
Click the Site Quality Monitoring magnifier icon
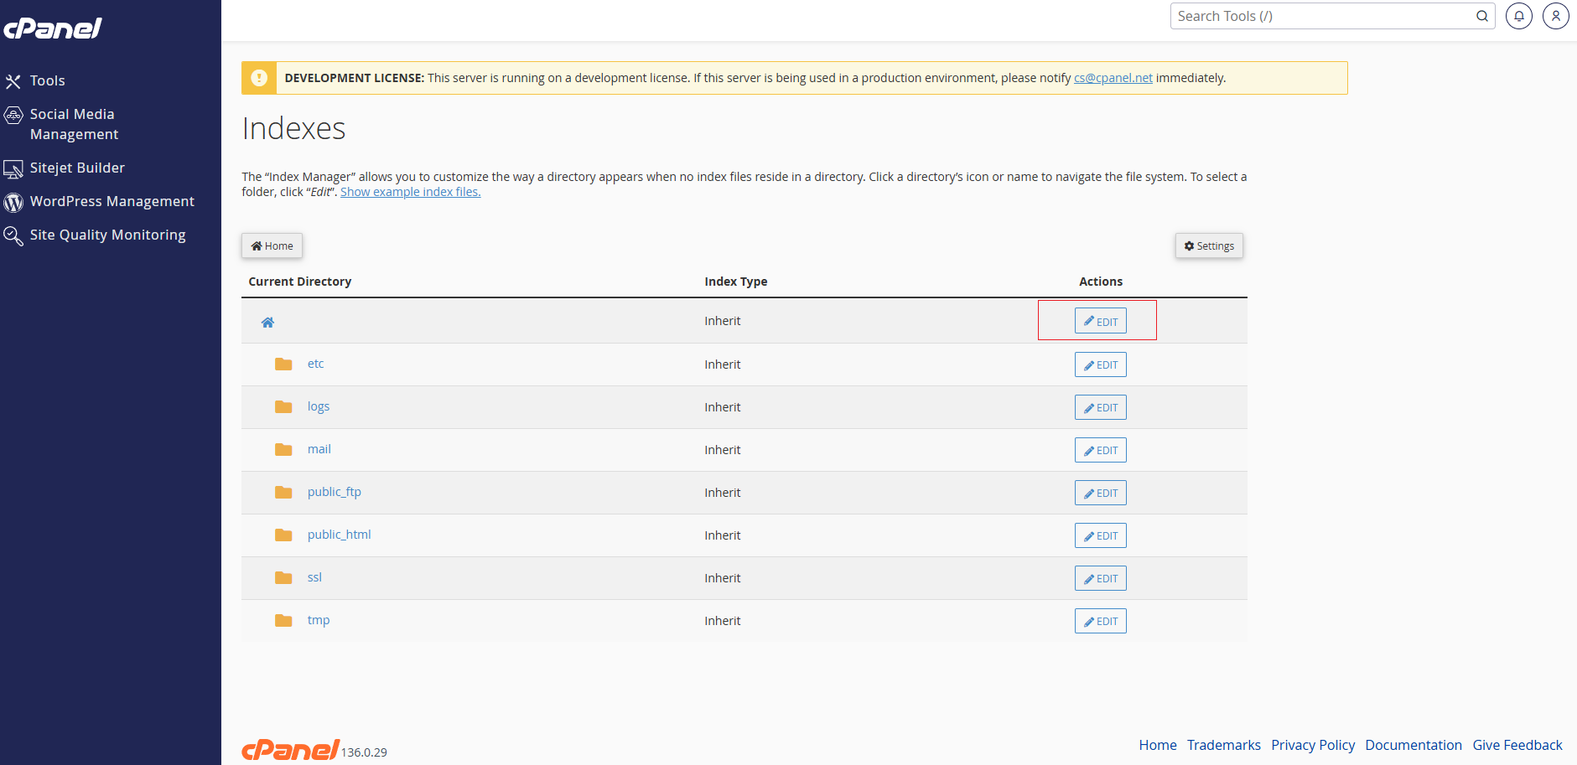pos(13,236)
